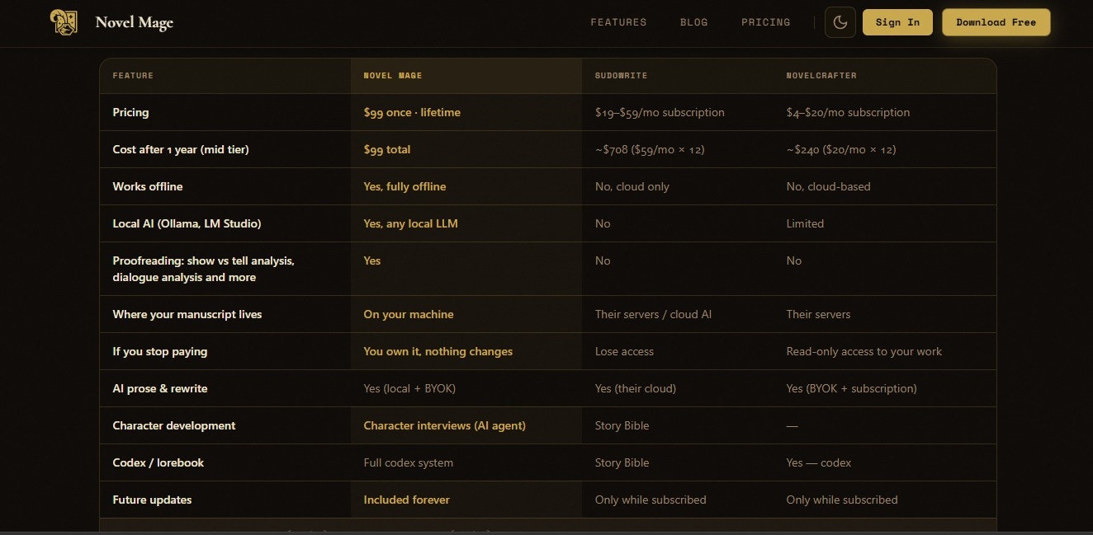Click 'No, cloud only' cell
This screenshot has height=535, width=1093.
[x=632, y=186]
